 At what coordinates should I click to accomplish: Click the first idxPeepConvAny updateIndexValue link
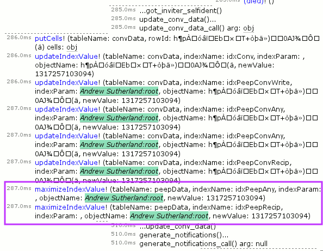(66, 109)
